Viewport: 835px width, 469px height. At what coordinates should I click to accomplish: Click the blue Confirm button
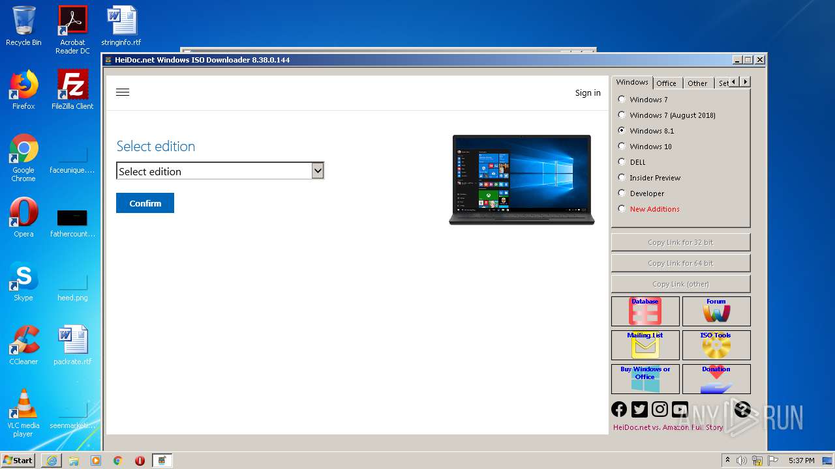[x=145, y=203]
